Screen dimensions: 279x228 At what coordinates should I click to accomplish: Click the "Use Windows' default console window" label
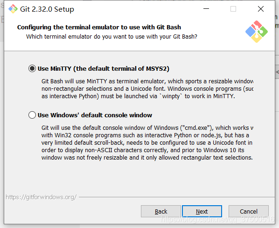pos(95,115)
